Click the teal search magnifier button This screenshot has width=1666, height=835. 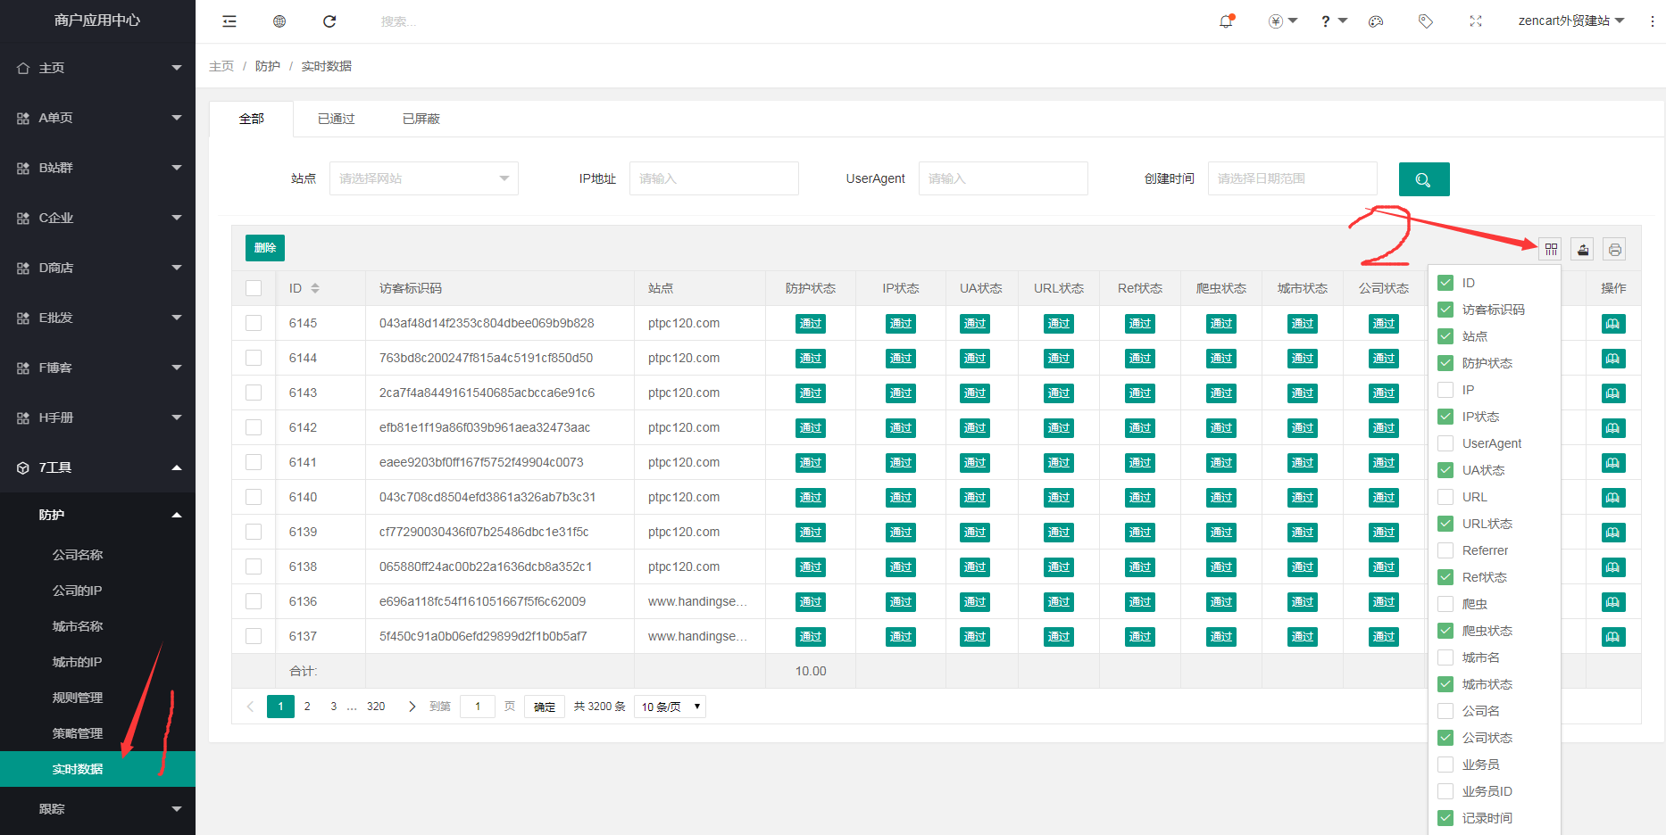(x=1423, y=179)
